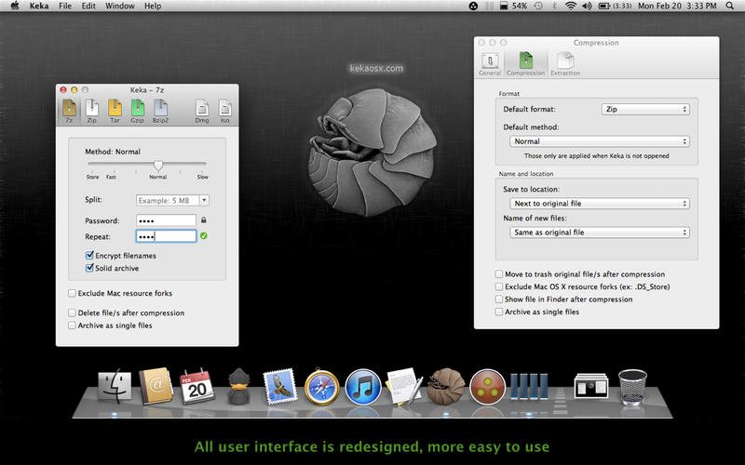Select the 7z format icon in Keka

pyautogui.click(x=69, y=111)
